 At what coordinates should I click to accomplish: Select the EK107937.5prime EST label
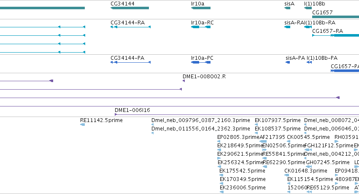pyautogui.click(x=278, y=120)
